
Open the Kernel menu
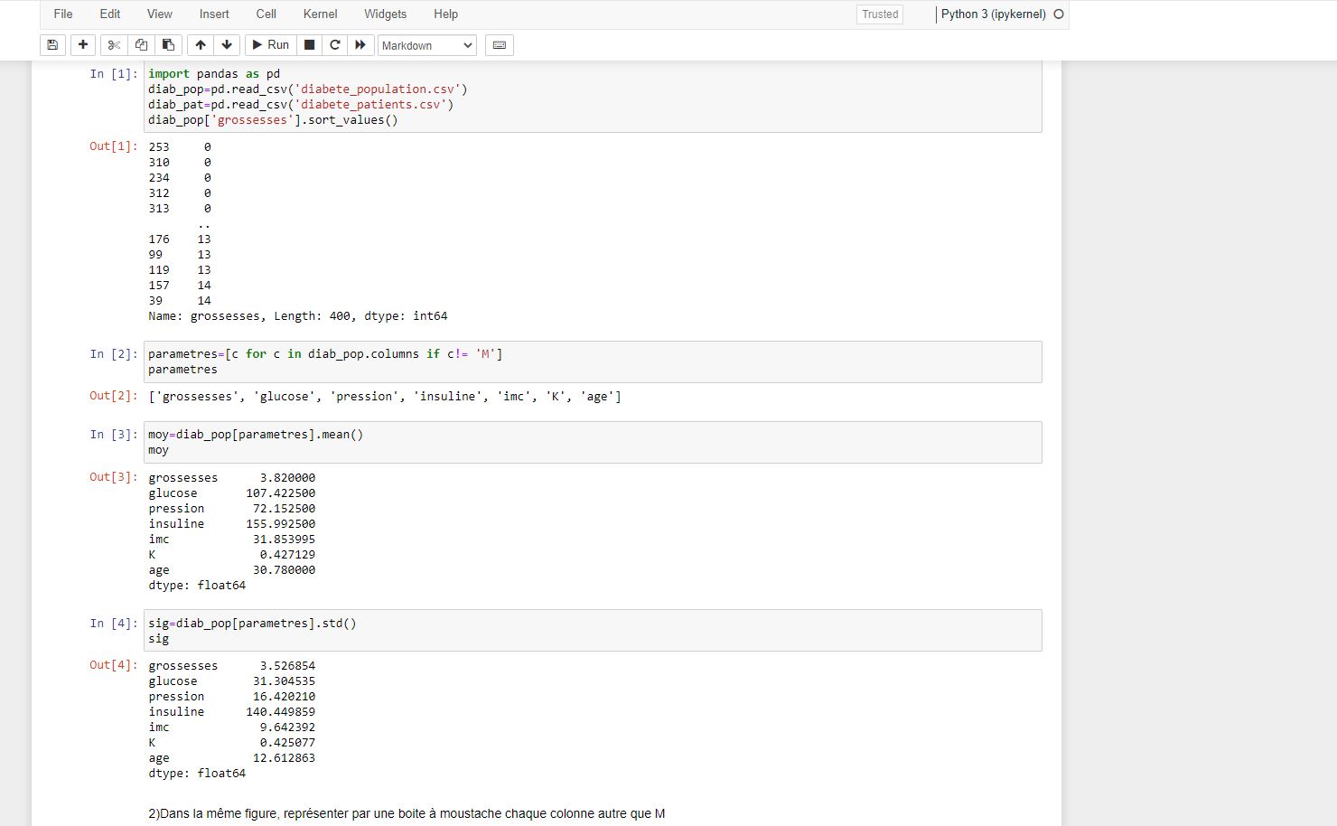[x=321, y=14]
